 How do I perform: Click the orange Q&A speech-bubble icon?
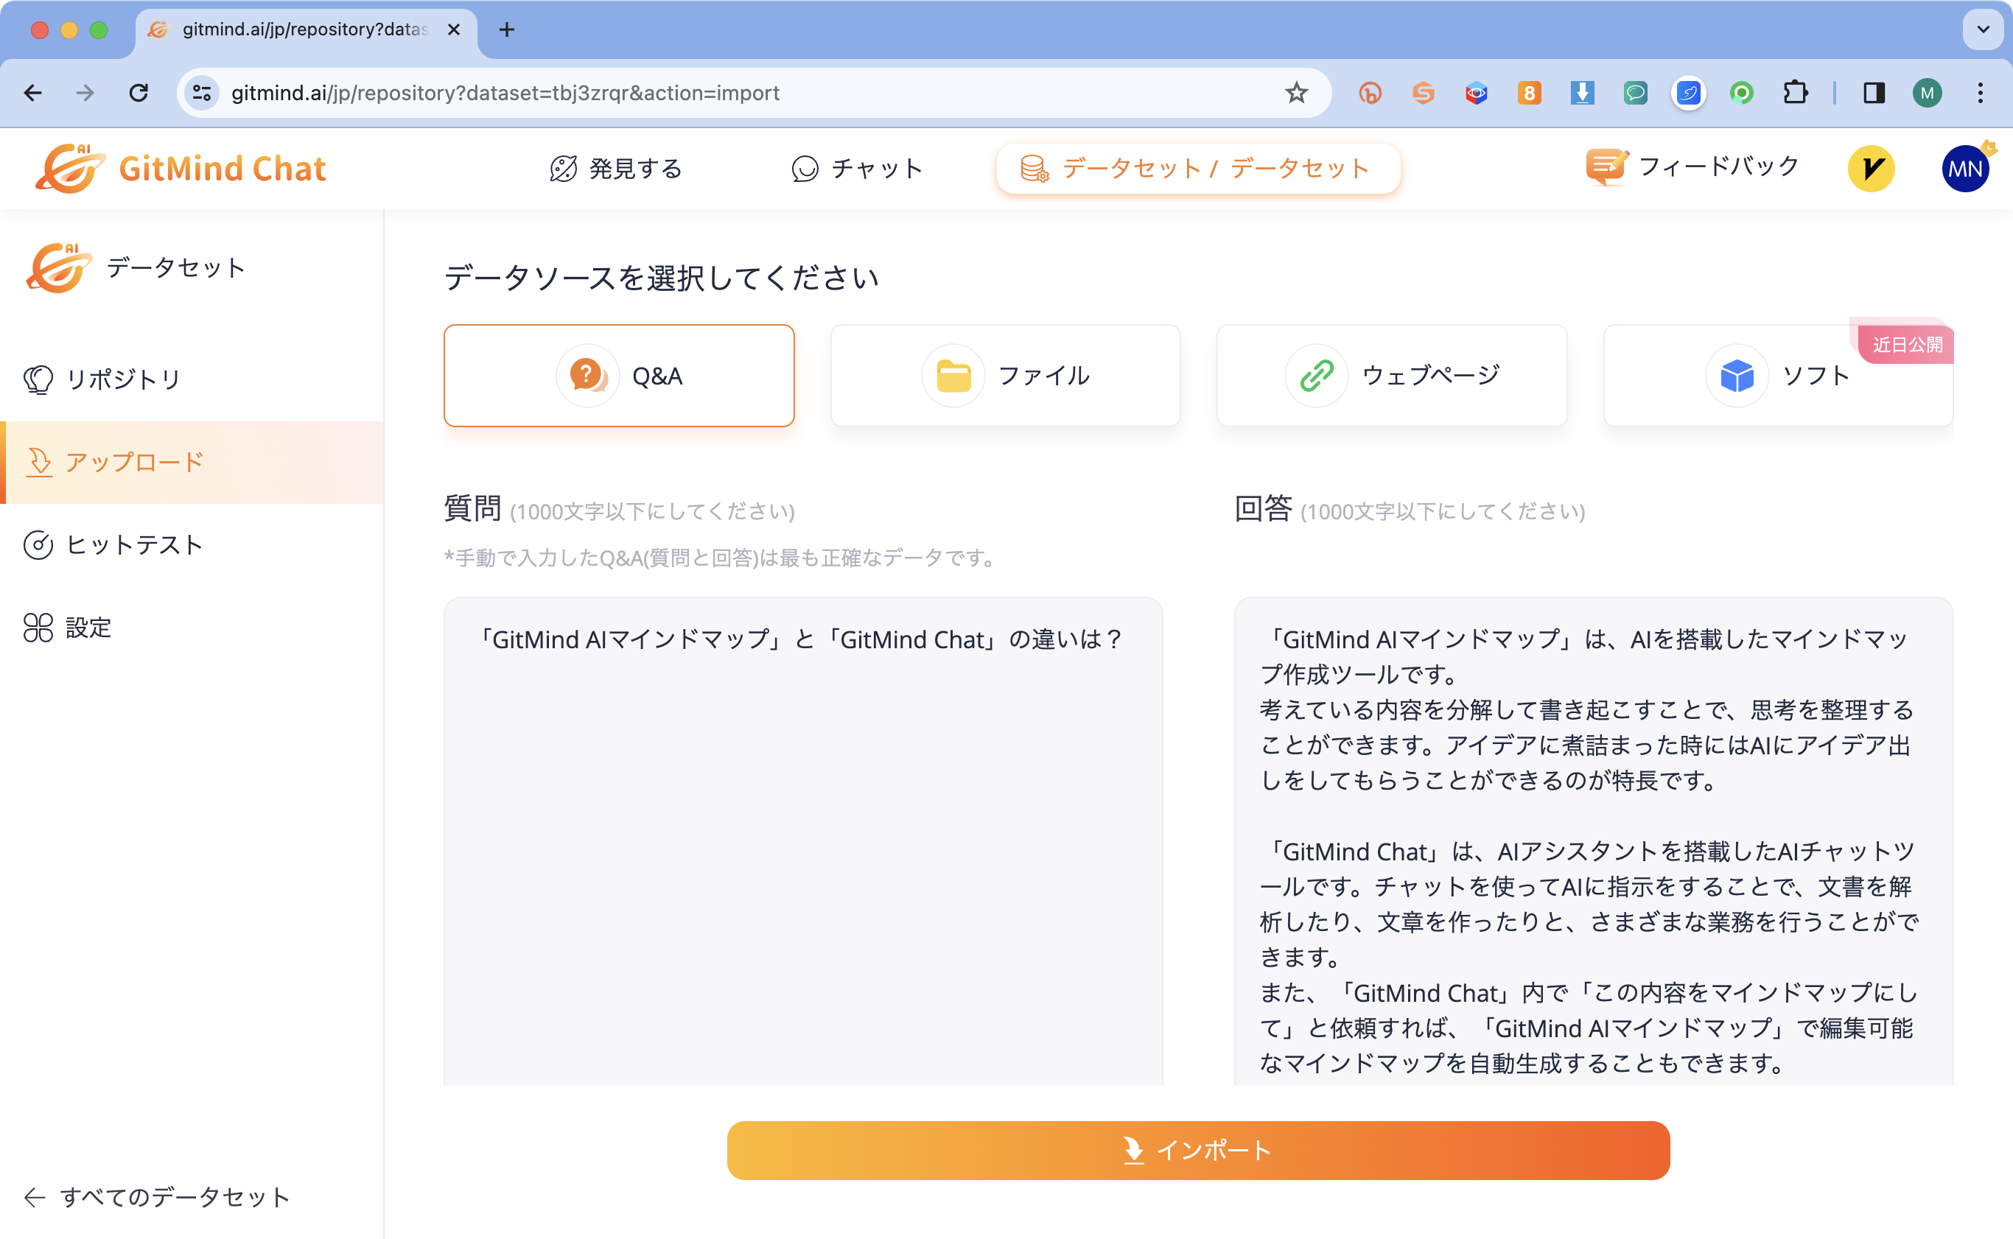pos(587,375)
